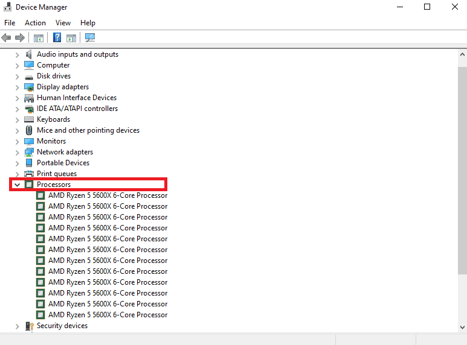Expand Print queues
The height and width of the screenshot is (345, 467).
pos(18,174)
